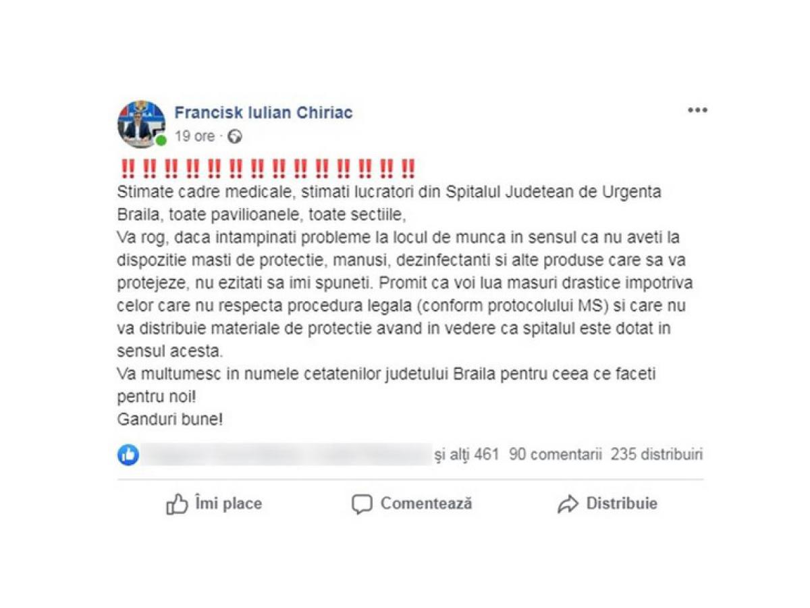Screen dimensions: 810x608
Task: Click the "Ganduri bune!" closing line
Action: [x=169, y=420]
